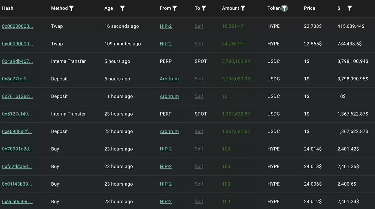The image size is (375, 209).
Task: Open transaction hash 0x4a9db467...
Action: [17, 61]
